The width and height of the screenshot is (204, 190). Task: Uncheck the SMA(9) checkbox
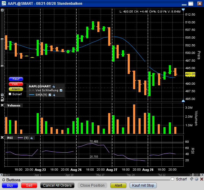pos(50,95)
